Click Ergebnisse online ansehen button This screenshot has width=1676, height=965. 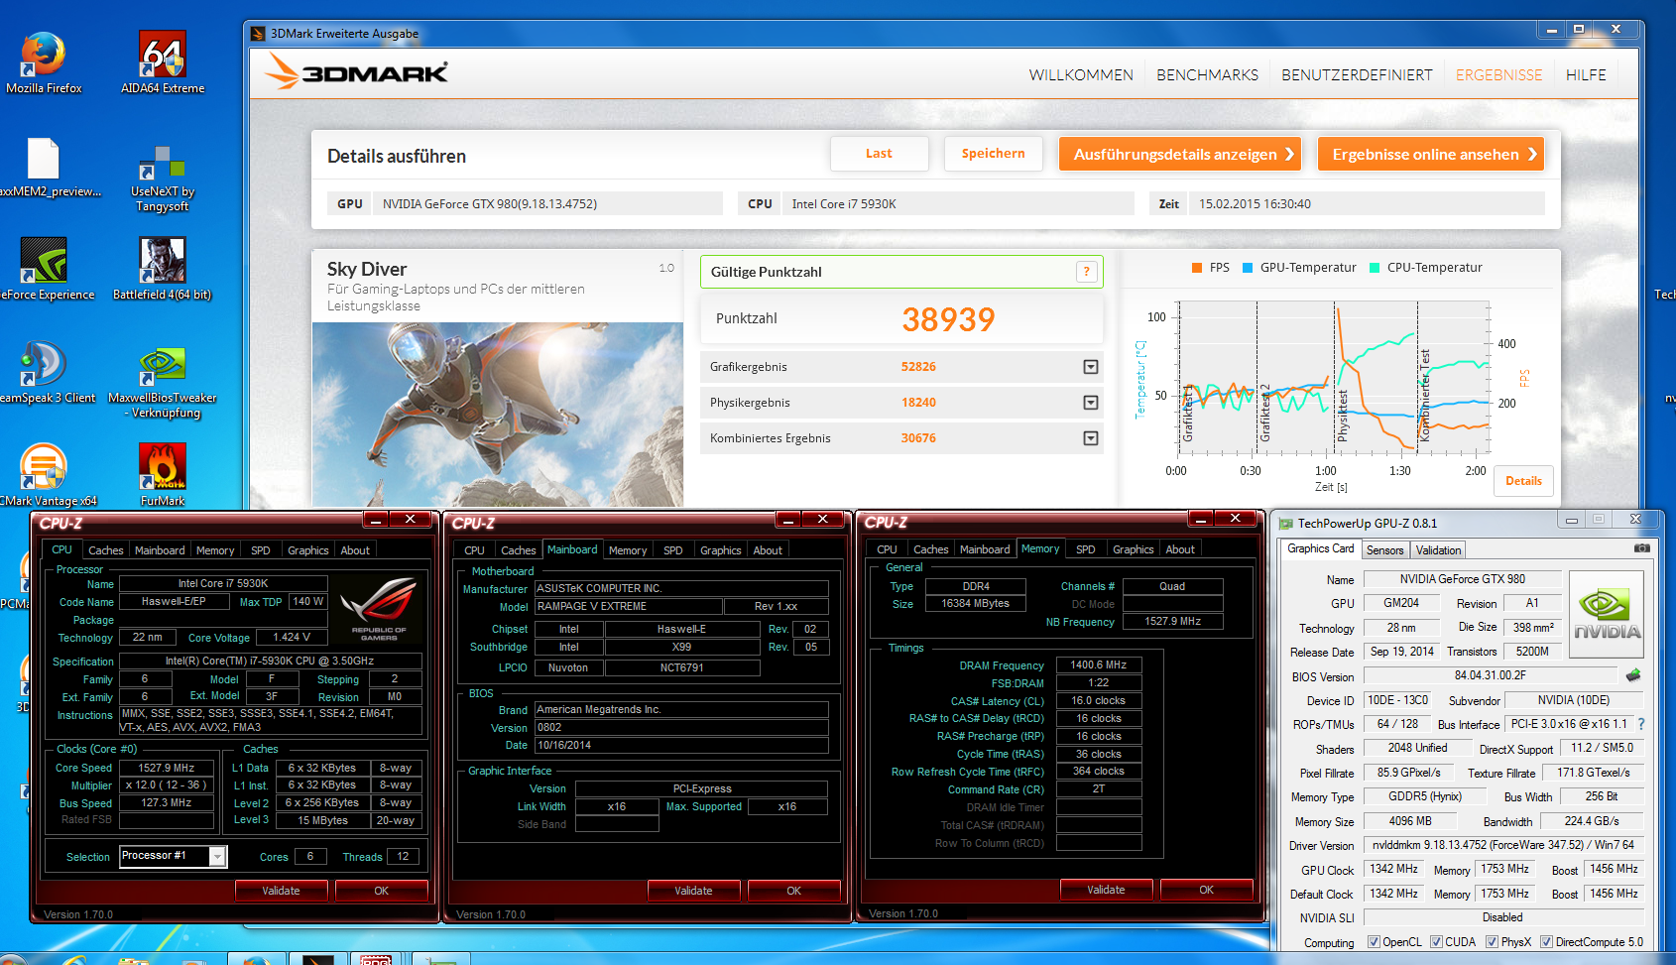tap(1431, 154)
